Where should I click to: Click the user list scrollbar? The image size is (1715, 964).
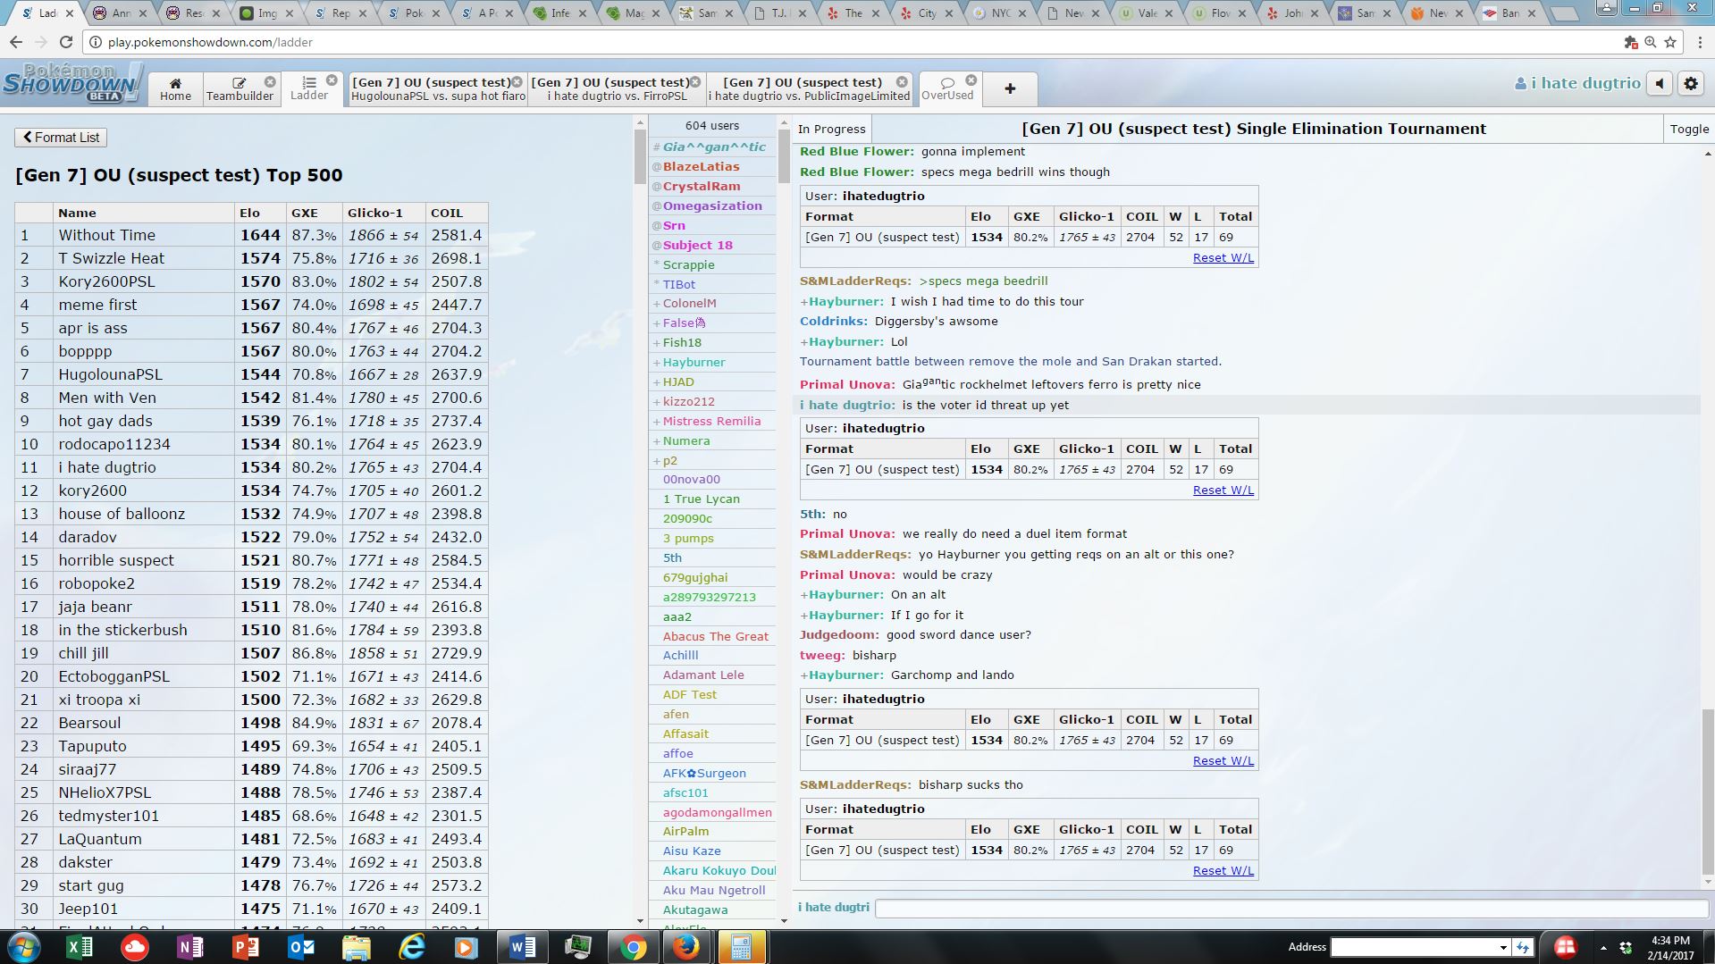784,161
